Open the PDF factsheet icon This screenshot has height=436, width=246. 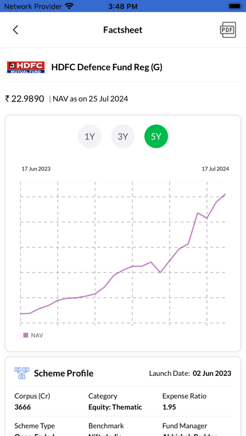[x=228, y=29]
